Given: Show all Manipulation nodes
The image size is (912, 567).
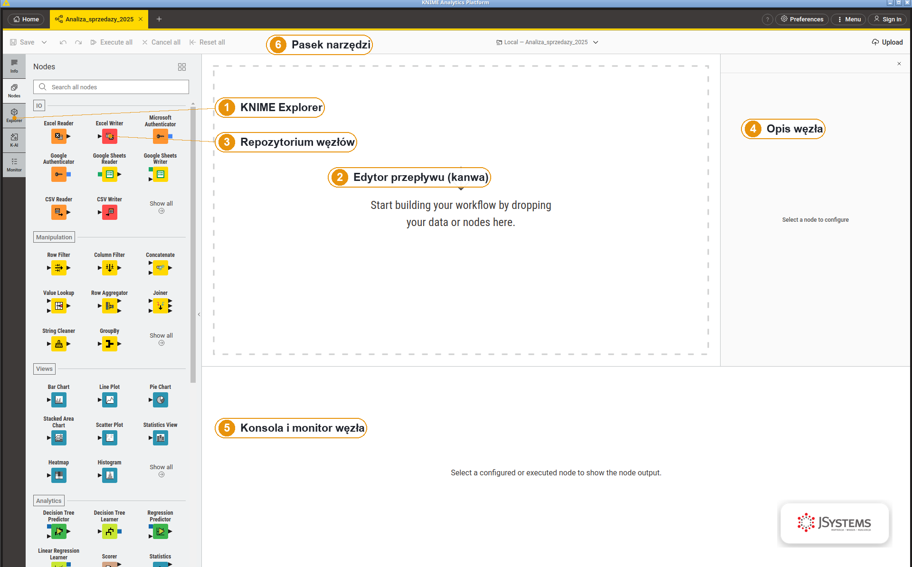Looking at the screenshot, I should pos(161,339).
